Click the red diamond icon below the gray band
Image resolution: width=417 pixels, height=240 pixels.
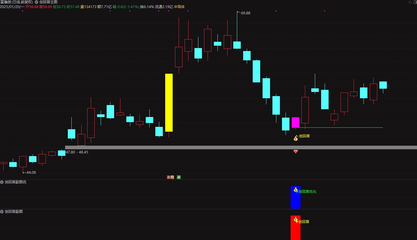click(x=296, y=152)
